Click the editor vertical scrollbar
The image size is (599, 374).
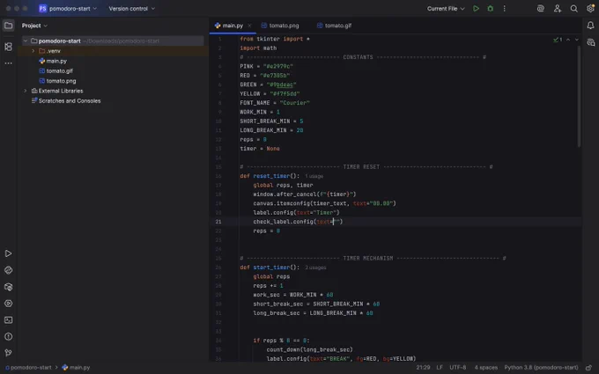[x=579, y=95]
